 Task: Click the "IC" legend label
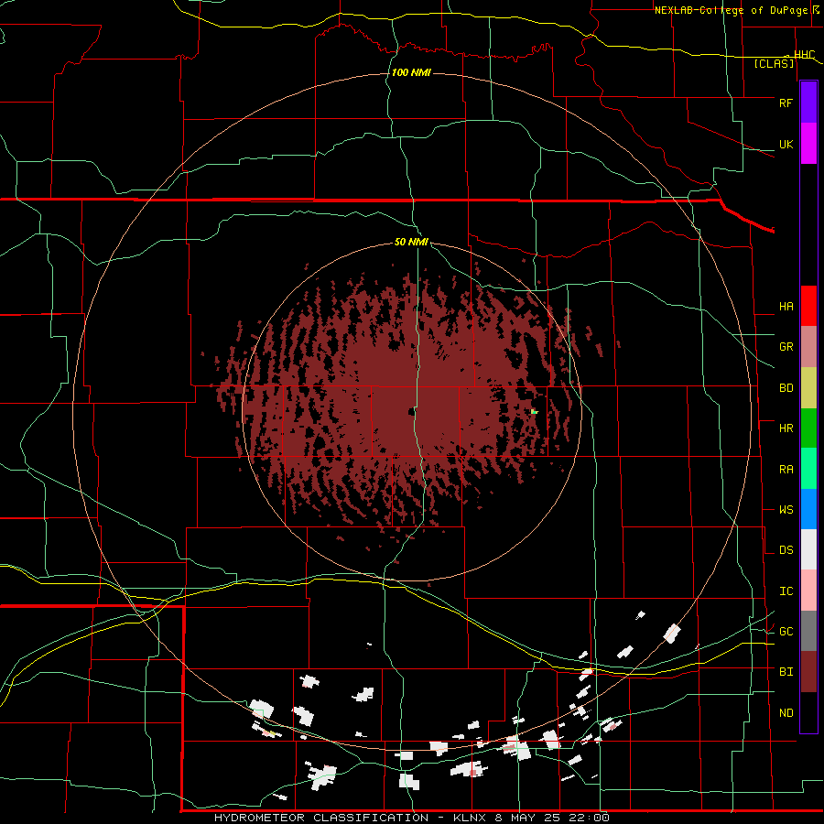(786, 591)
